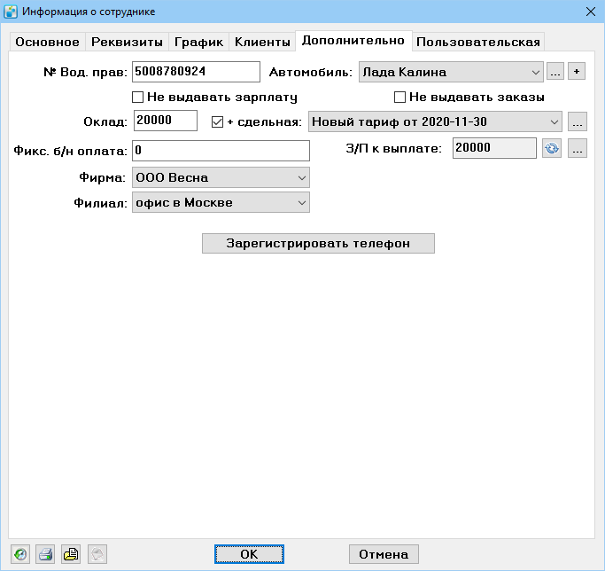The height and width of the screenshot is (571, 605).
Task: Click the yellow folder with document icon
Action: point(71,554)
